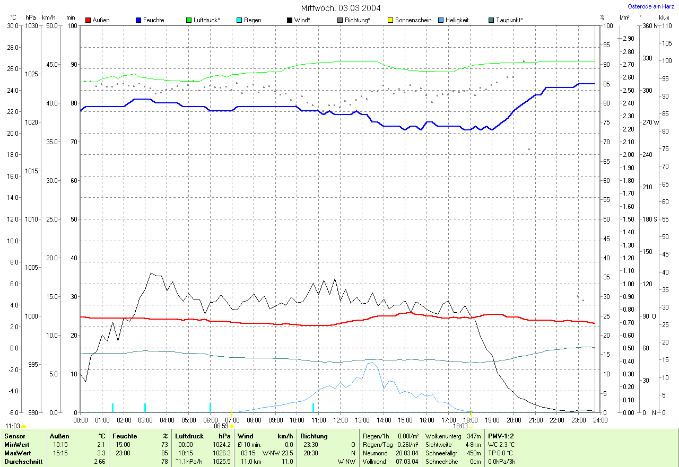Select the Helligkeit legend label

pos(457,20)
